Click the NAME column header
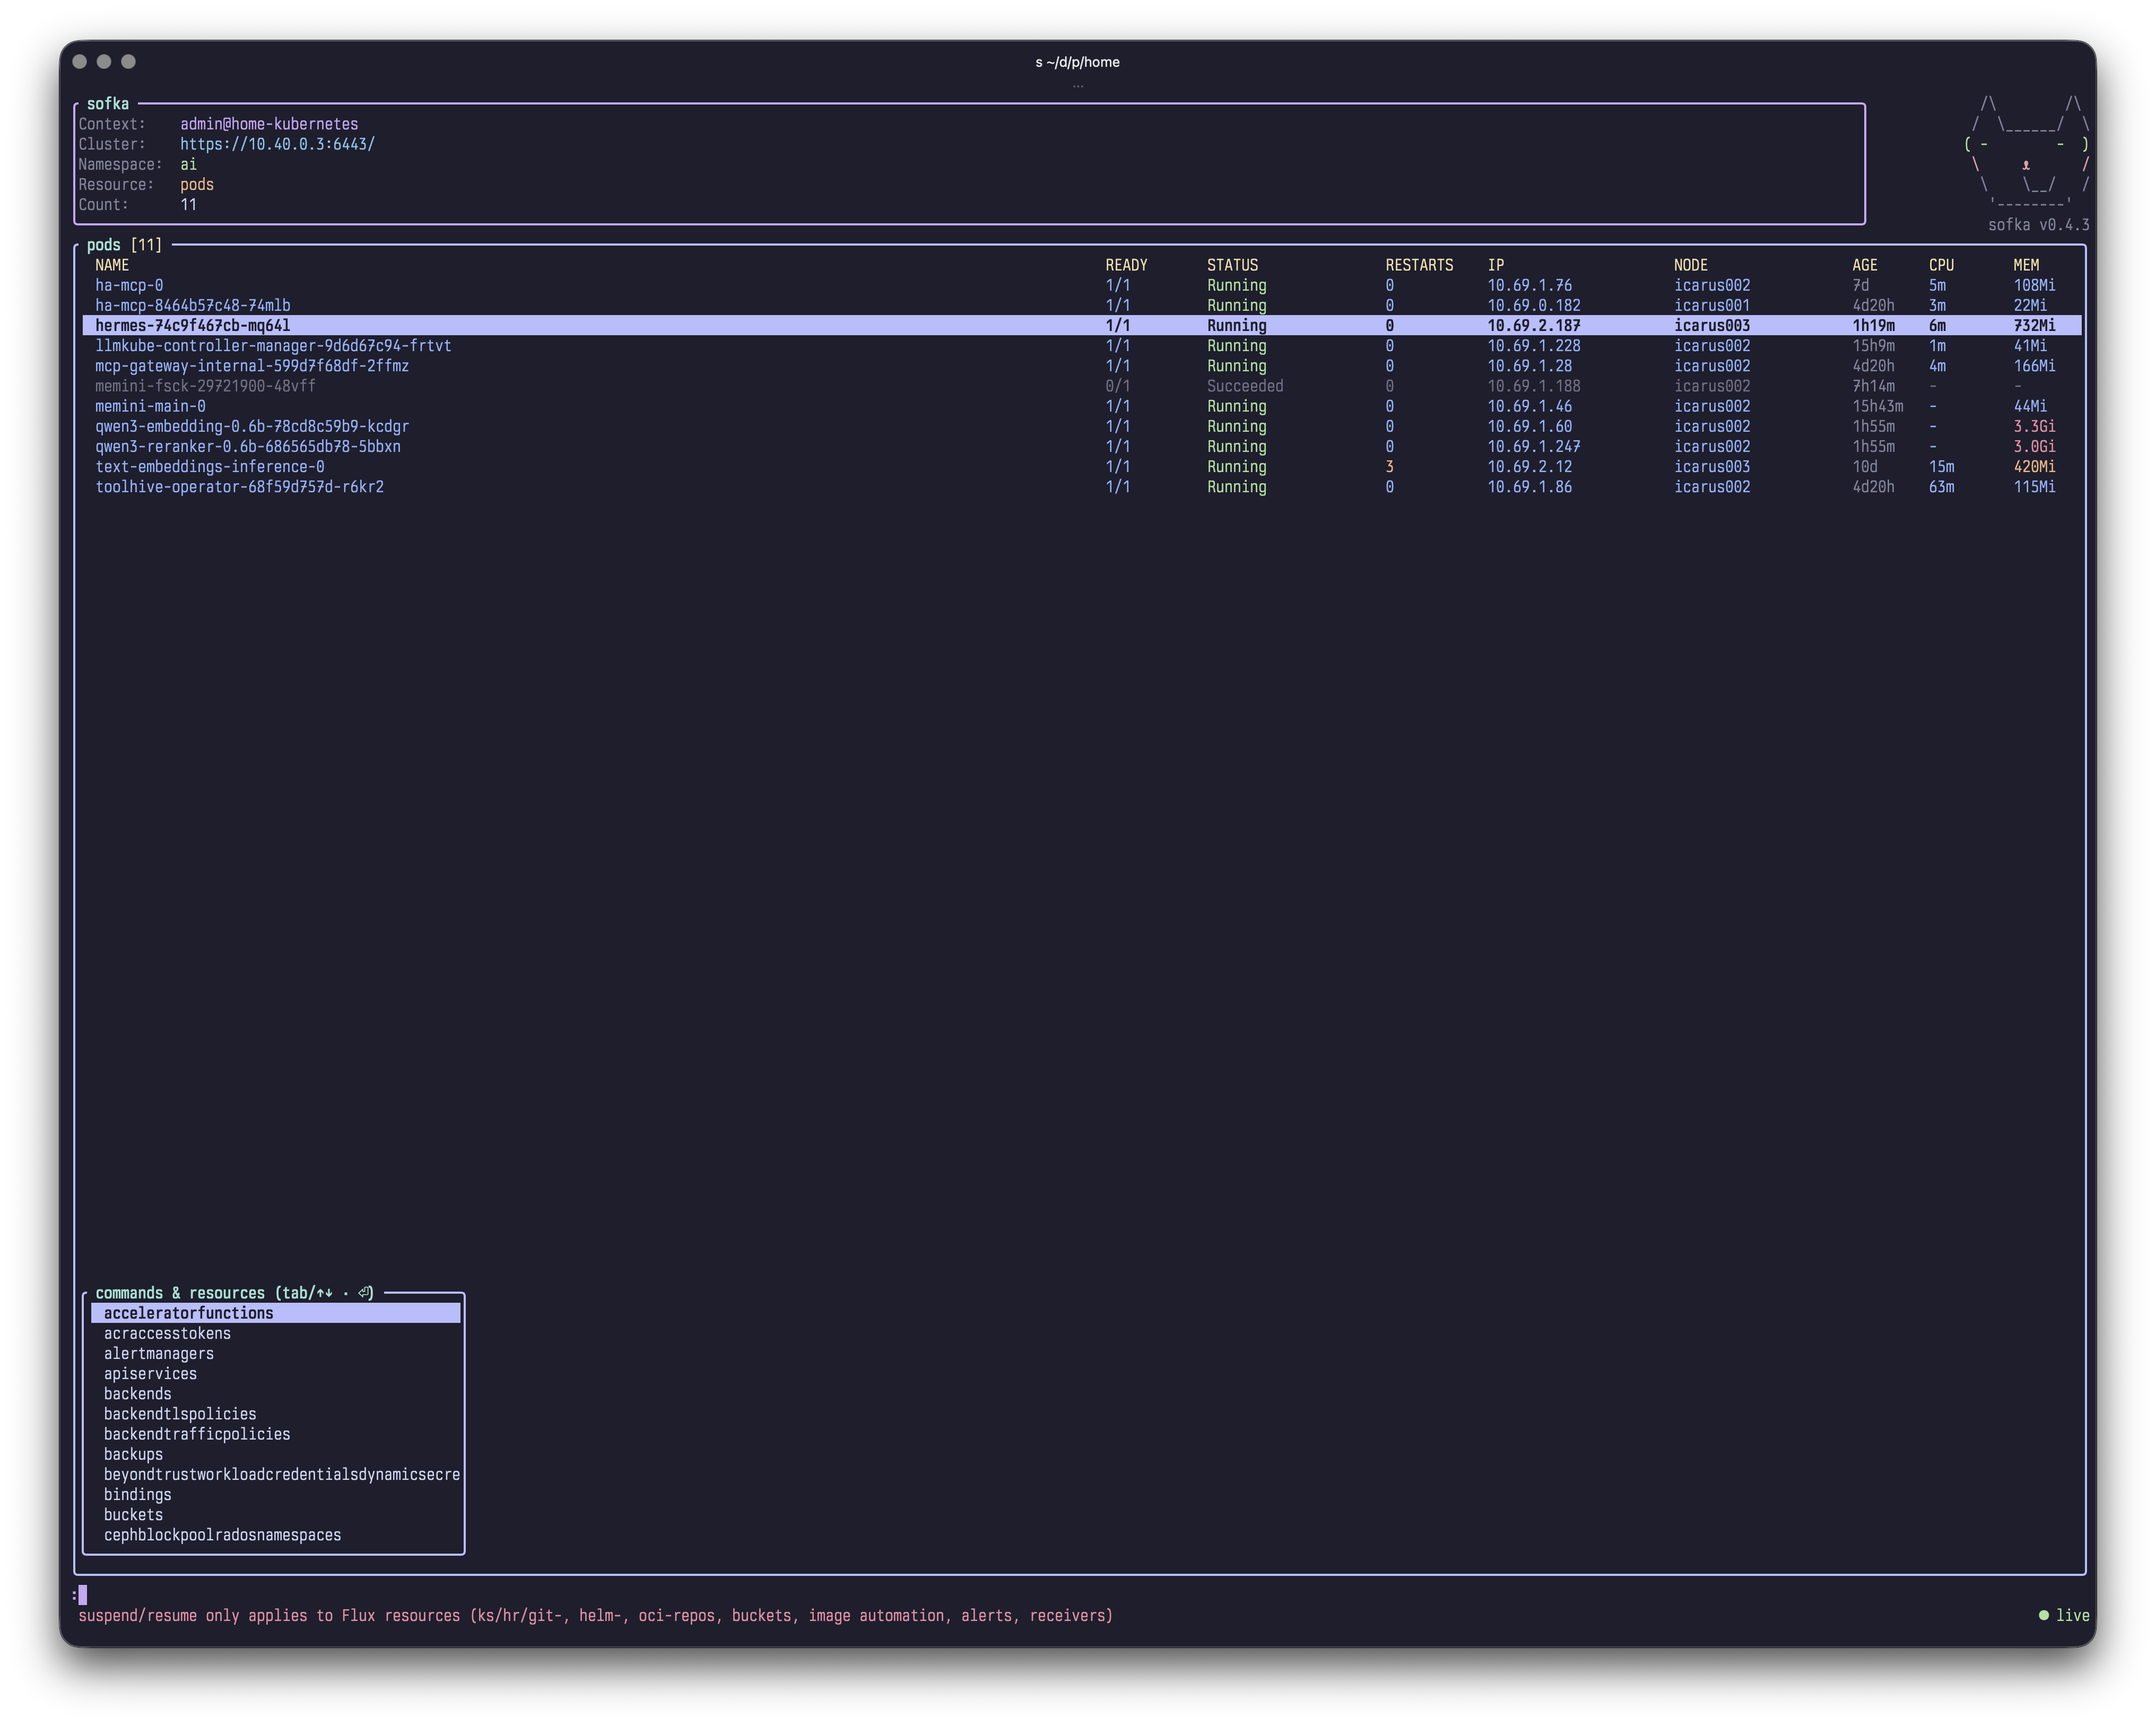The height and width of the screenshot is (1726, 2156). click(x=112, y=265)
